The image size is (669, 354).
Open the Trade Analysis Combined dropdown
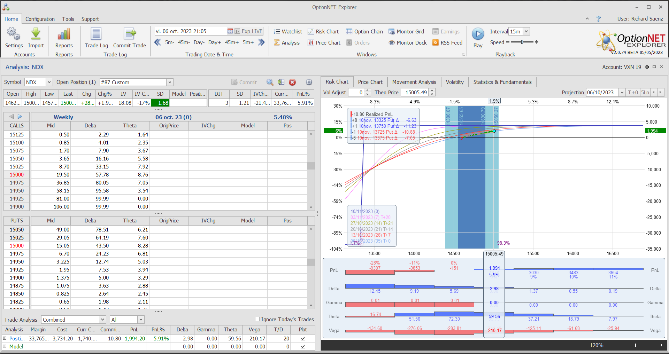pos(102,320)
